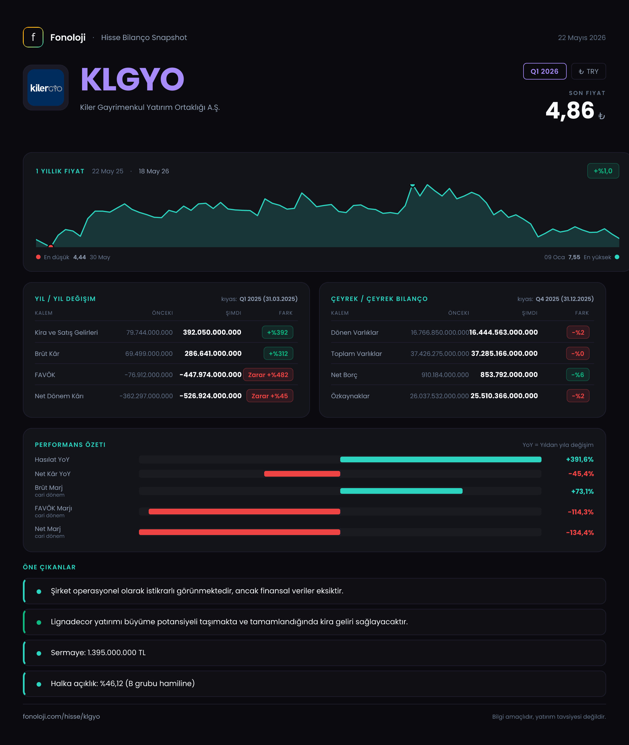
Task: Click the -%2 badge for Özkaynaklar
Action: coord(578,396)
